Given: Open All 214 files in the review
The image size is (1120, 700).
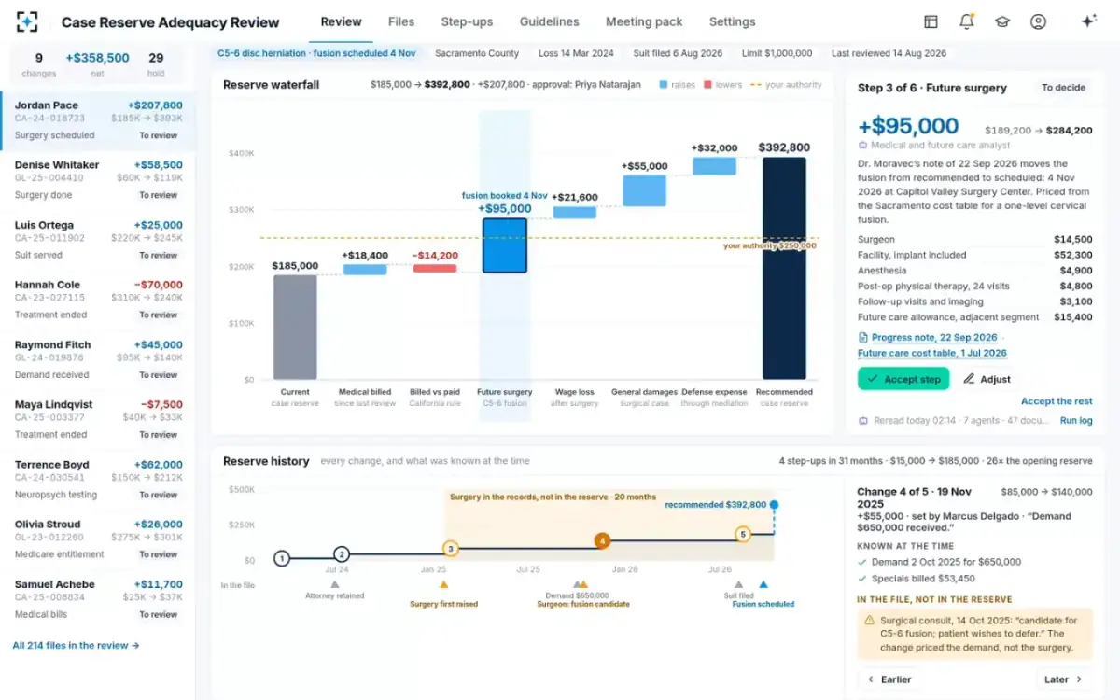Looking at the screenshot, I should point(76,645).
